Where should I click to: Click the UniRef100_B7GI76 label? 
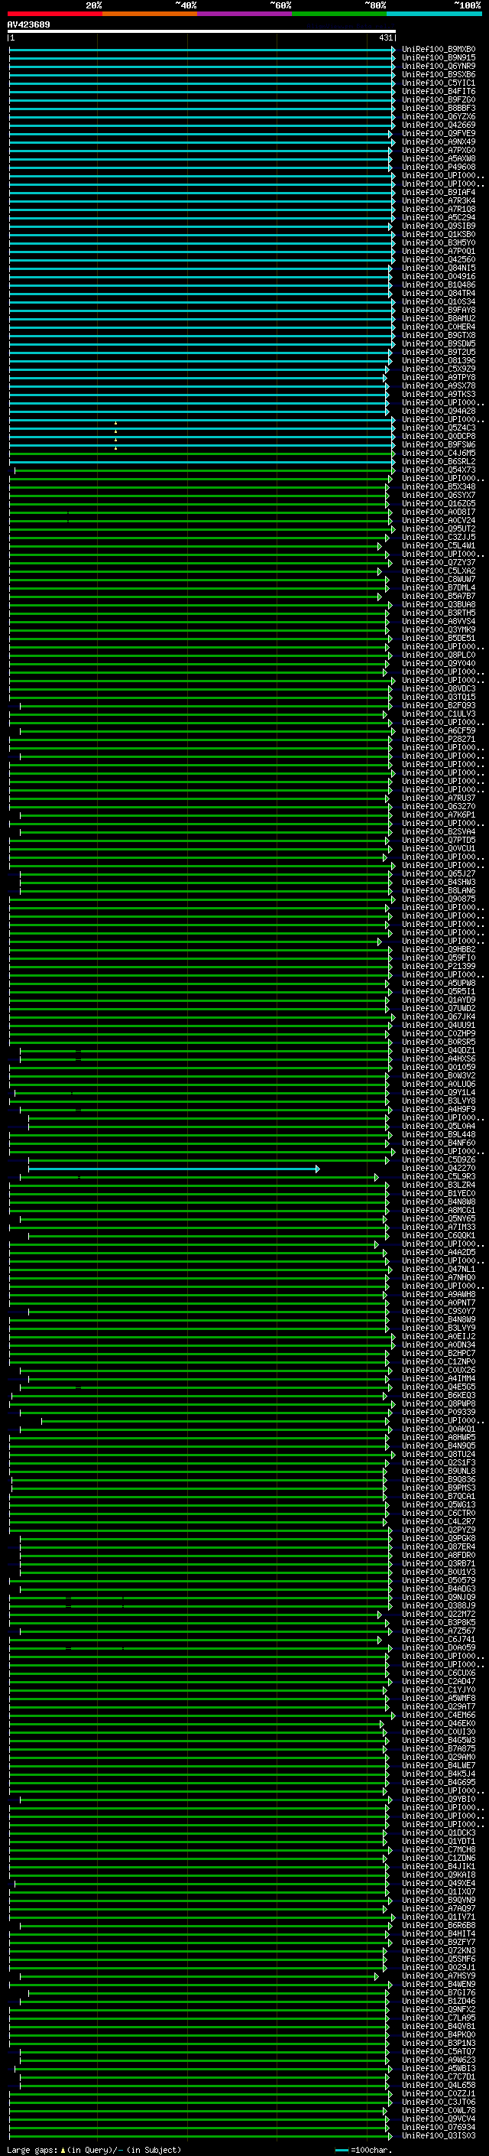point(439,1992)
